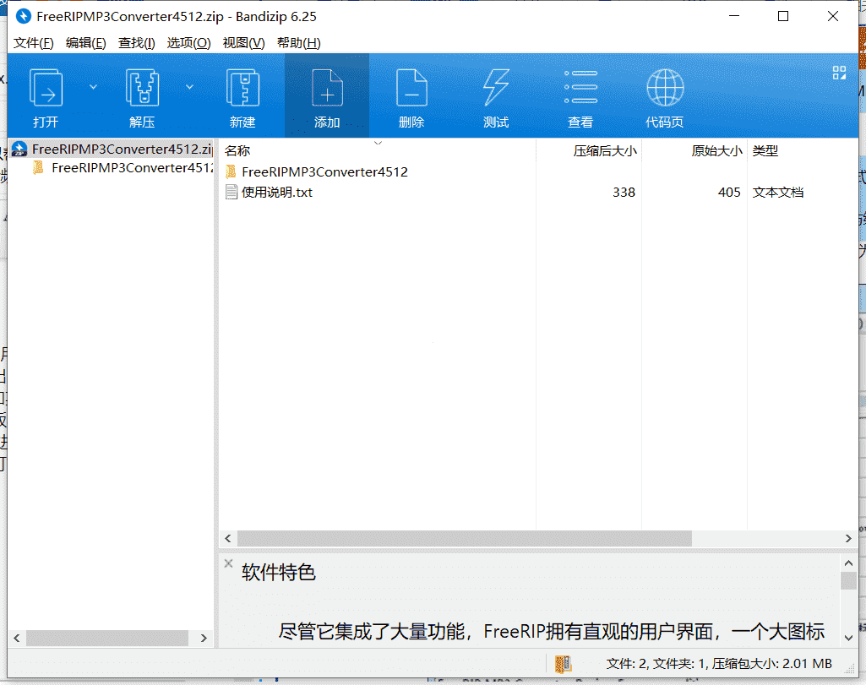Click the sort chevron above the name column
The image size is (866, 685).
(379, 143)
